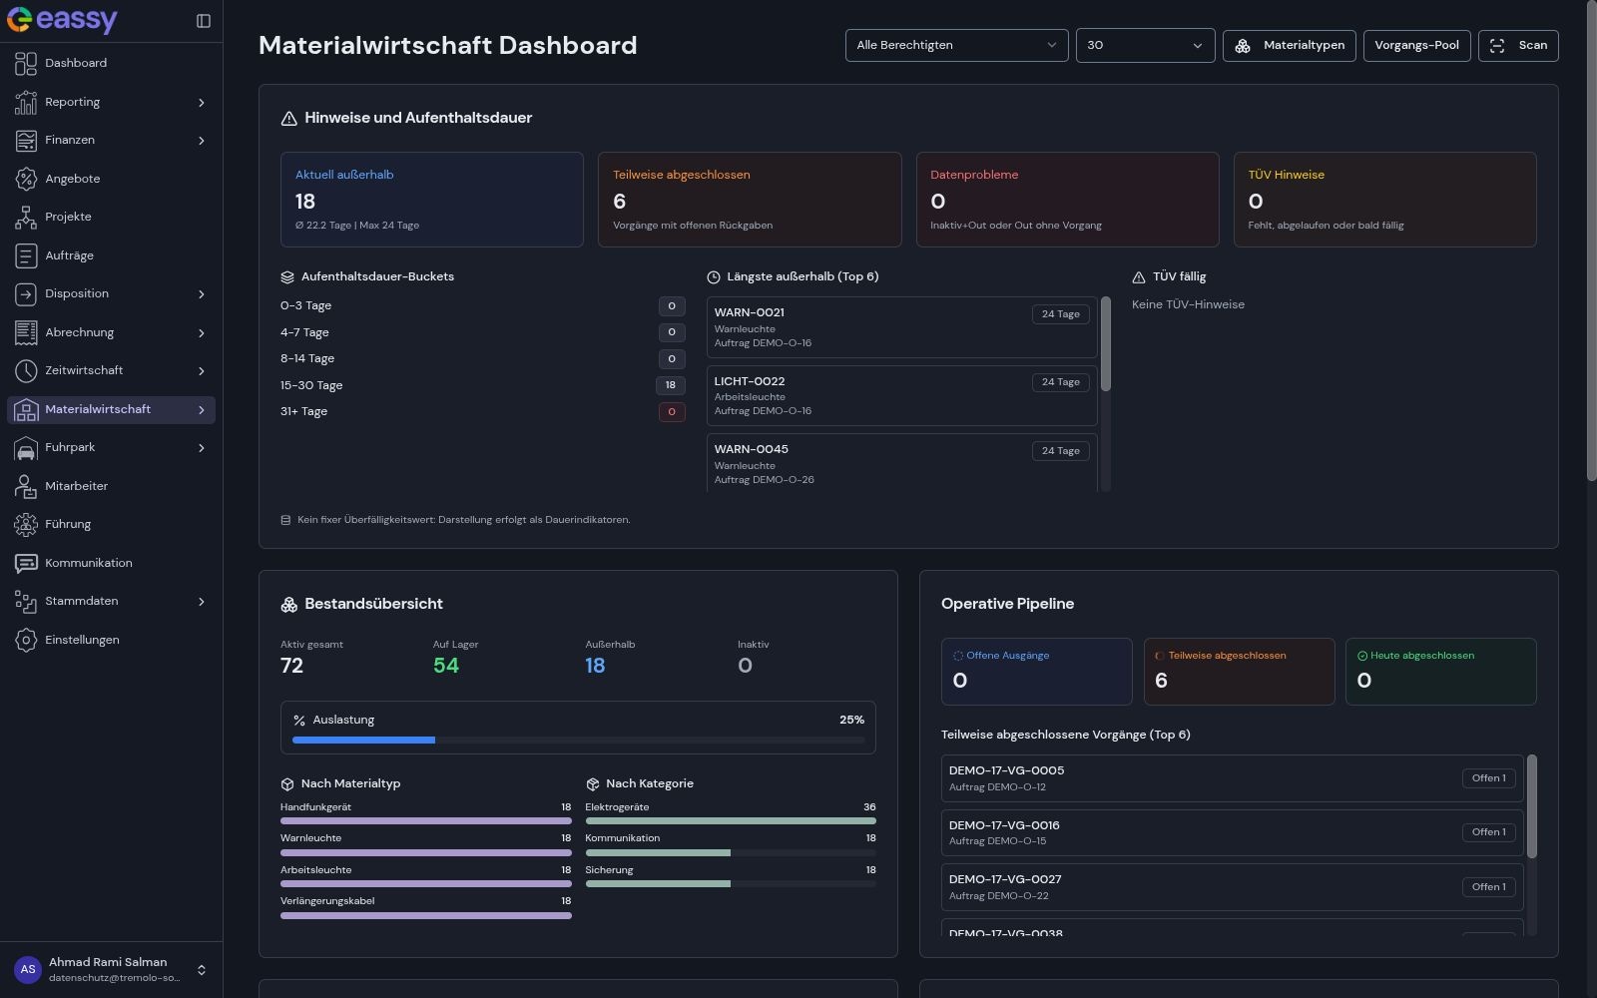This screenshot has width=1597, height=998.
Task: Open the Alle Berechtigten dropdown
Action: 956,46
